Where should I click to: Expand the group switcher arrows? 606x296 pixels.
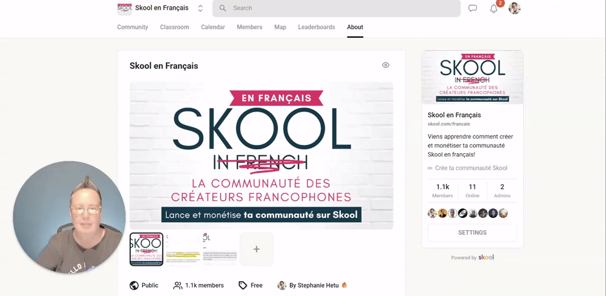200,8
